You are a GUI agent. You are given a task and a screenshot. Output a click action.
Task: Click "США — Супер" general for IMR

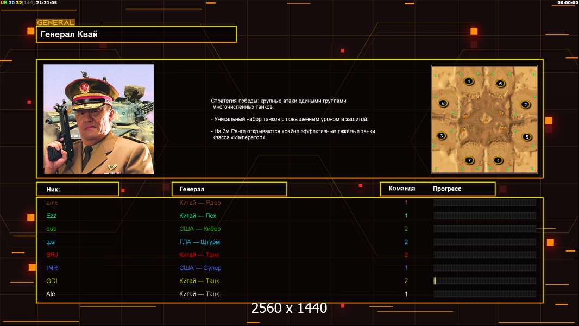(200, 268)
